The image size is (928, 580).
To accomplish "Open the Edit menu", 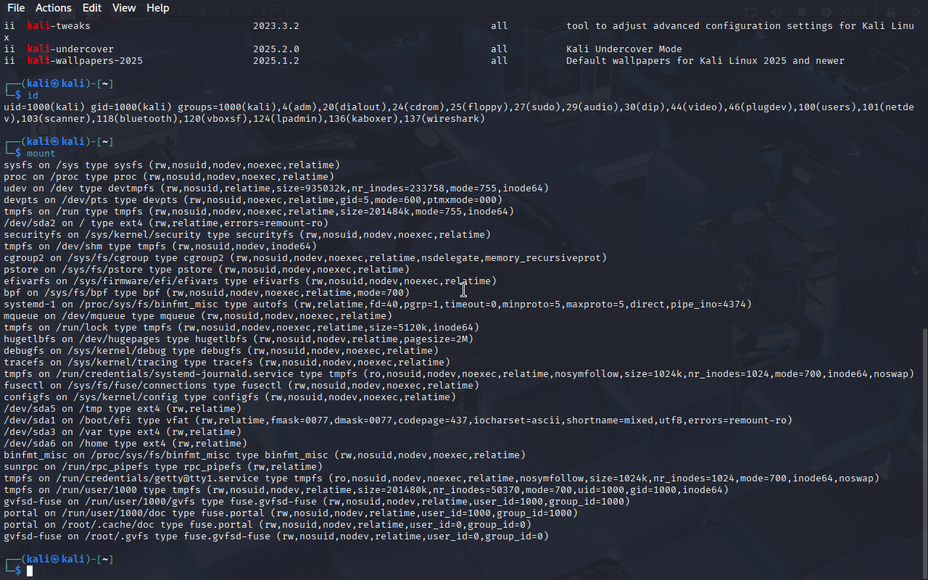I will tap(92, 8).
